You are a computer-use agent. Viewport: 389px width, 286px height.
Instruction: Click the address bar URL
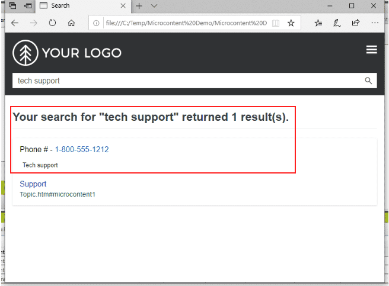(x=186, y=23)
